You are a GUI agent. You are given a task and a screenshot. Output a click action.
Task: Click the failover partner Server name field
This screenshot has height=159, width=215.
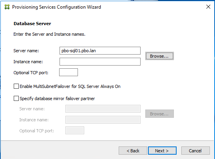[103, 109]
